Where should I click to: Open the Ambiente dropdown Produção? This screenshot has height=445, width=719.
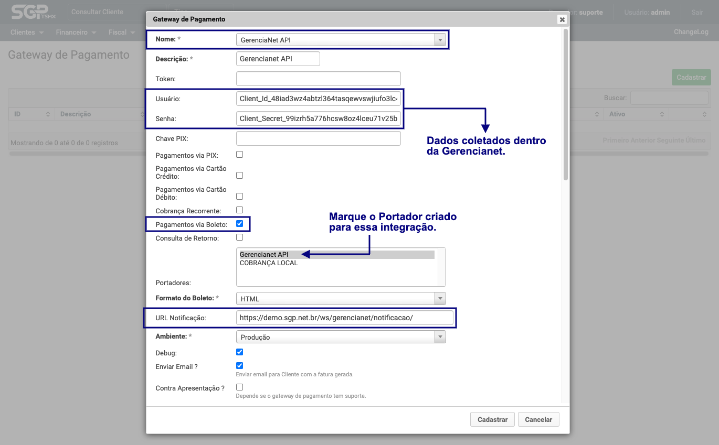pyautogui.click(x=341, y=337)
